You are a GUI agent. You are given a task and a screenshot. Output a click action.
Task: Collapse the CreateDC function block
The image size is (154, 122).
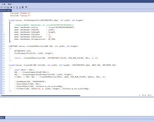pyautogui.click(x=9, y=65)
